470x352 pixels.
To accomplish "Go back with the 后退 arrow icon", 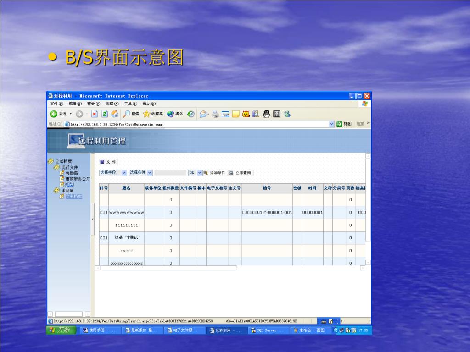I will click(54, 114).
